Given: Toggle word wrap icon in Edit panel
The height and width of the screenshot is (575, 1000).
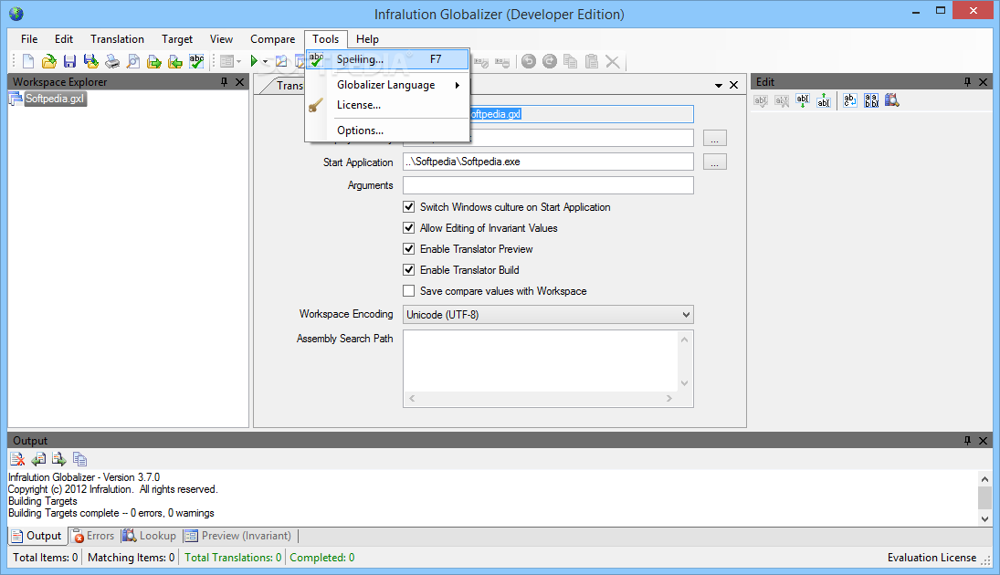Looking at the screenshot, I should 850,100.
